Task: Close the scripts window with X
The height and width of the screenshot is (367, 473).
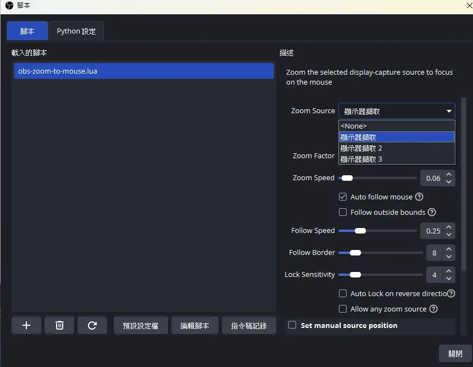Action: click(x=469, y=5)
